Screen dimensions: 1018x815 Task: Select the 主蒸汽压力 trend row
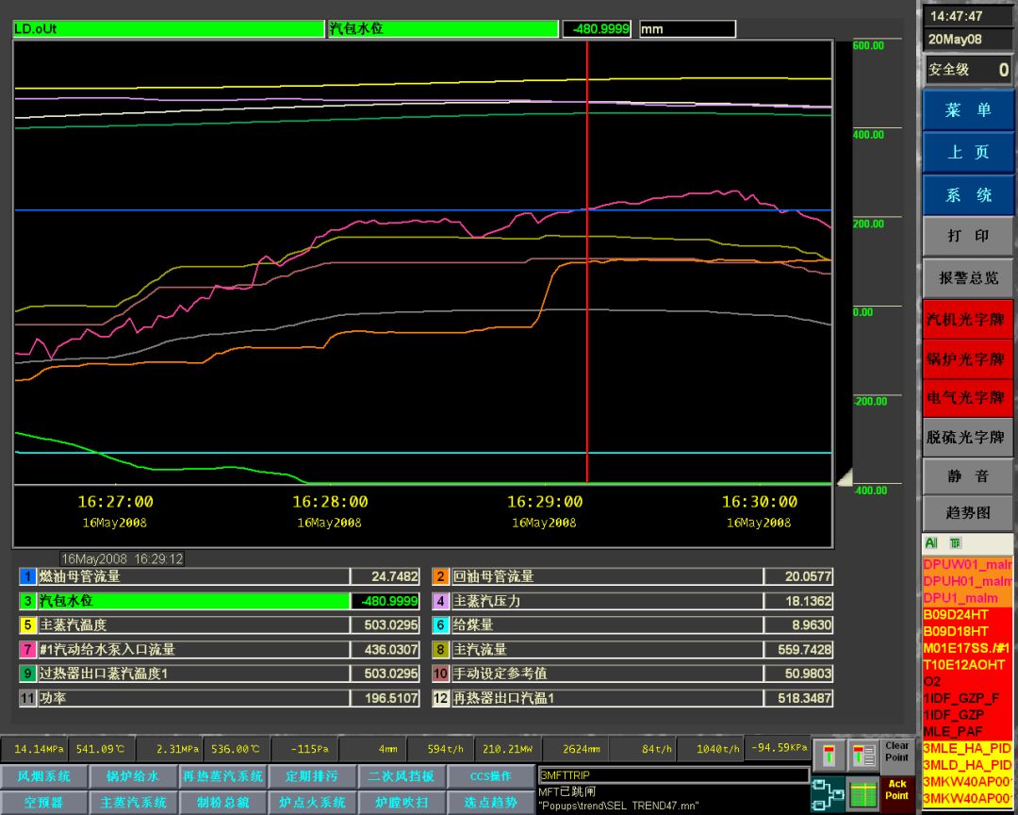[x=632, y=601]
